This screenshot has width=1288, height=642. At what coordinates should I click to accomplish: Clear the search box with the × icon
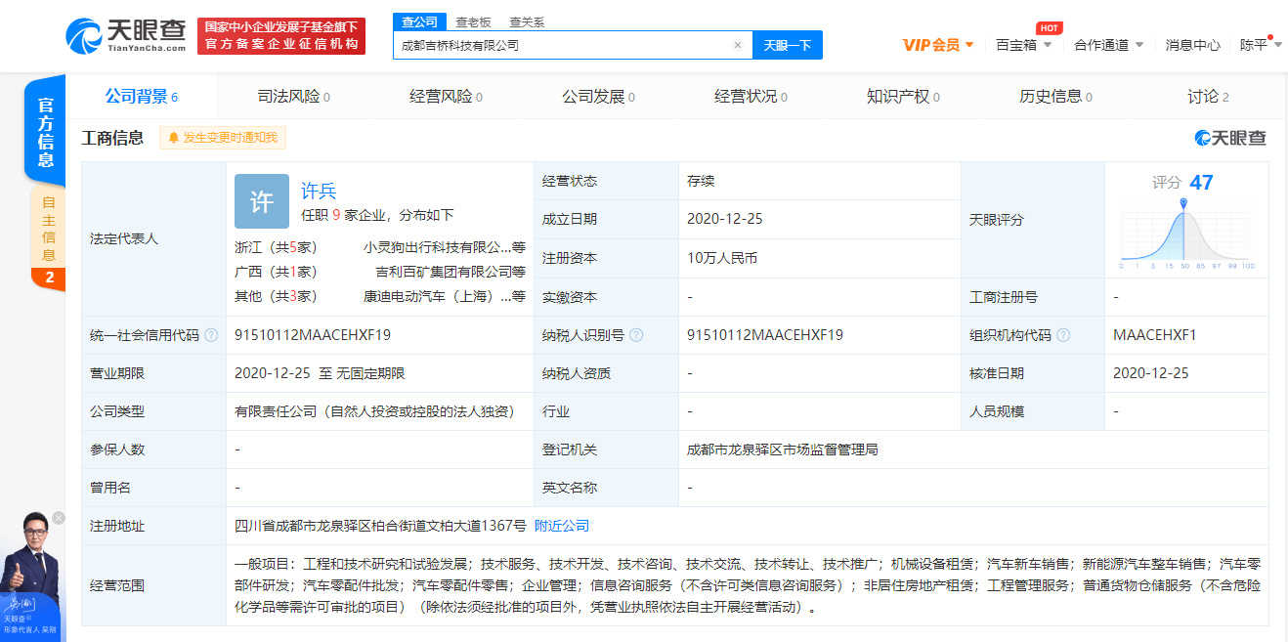click(x=740, y=45)
